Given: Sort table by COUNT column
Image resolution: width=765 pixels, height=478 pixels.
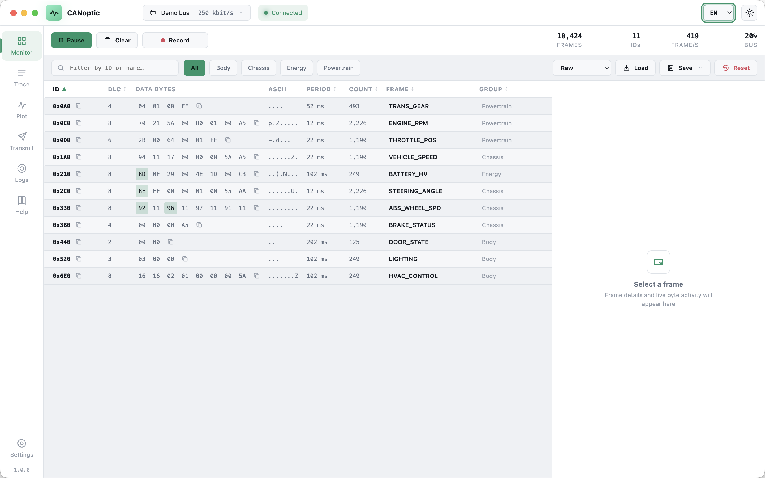Looking at the screenshot, I should click(363, 89).
